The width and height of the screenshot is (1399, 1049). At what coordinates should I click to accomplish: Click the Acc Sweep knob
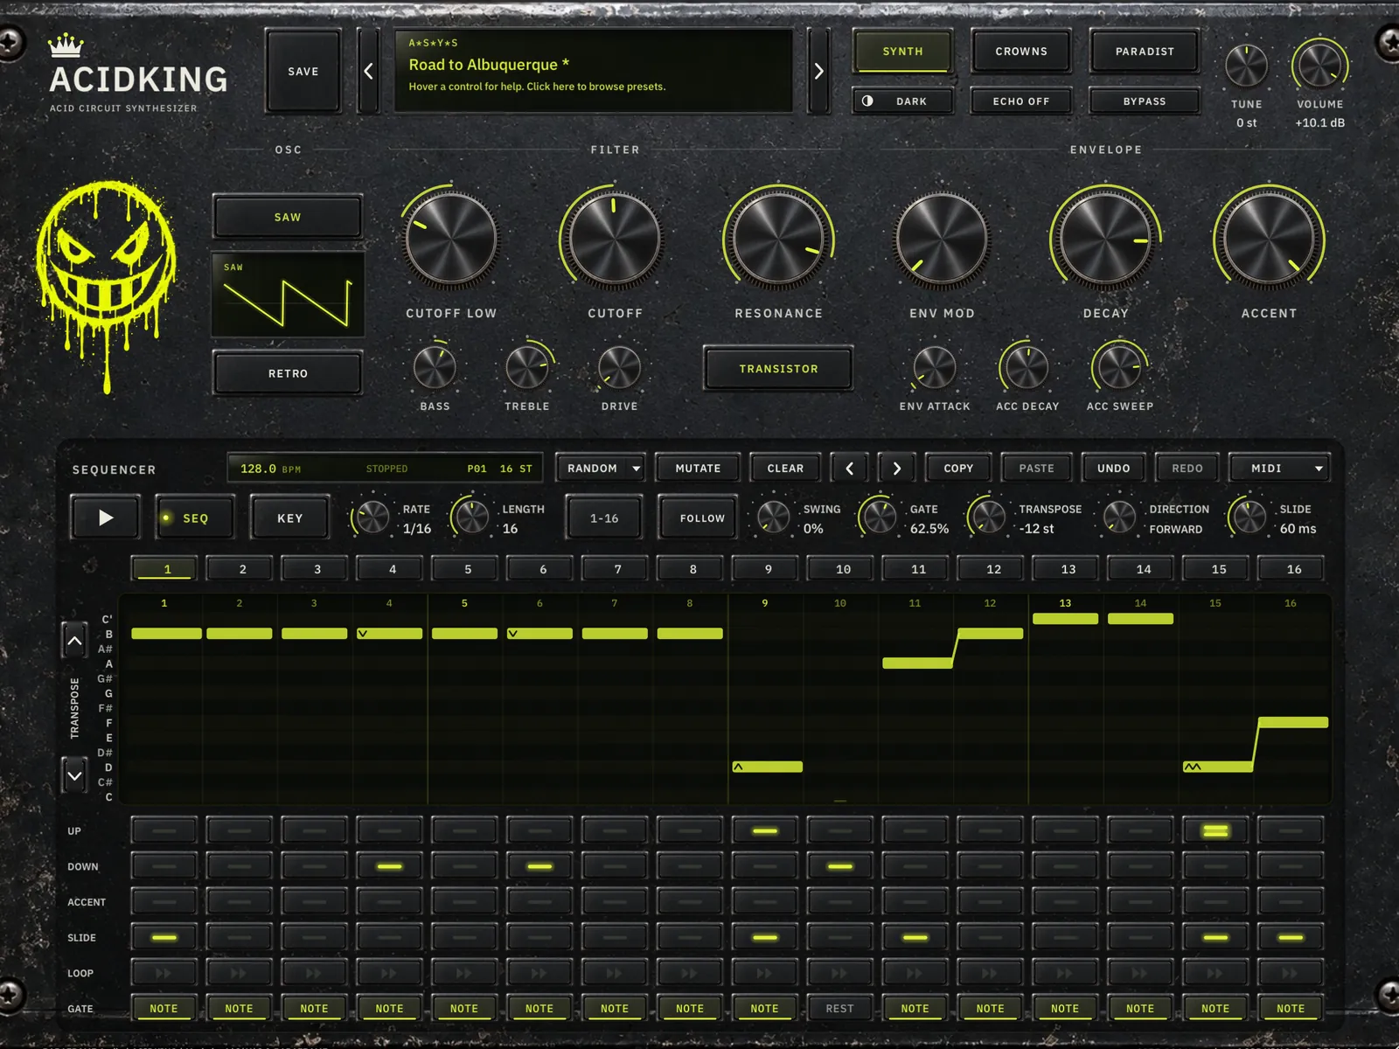(x=1119, y=368)
